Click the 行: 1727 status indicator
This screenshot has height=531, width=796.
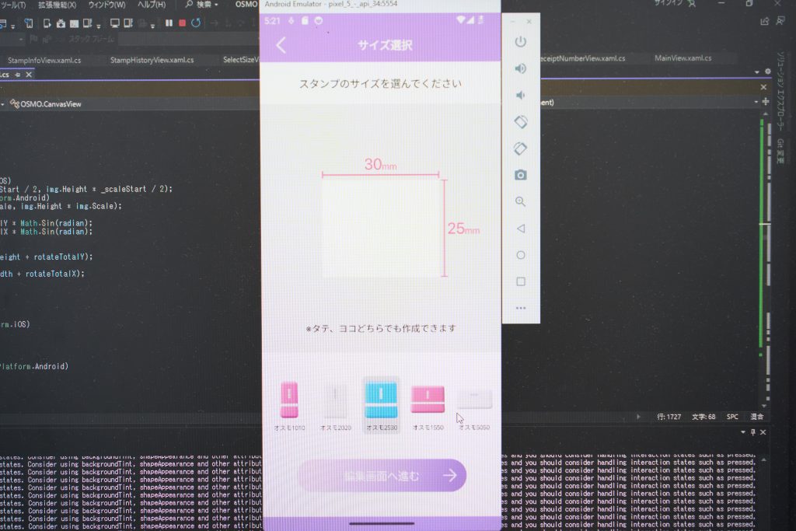pyautogui.click(x=669, y=417)
